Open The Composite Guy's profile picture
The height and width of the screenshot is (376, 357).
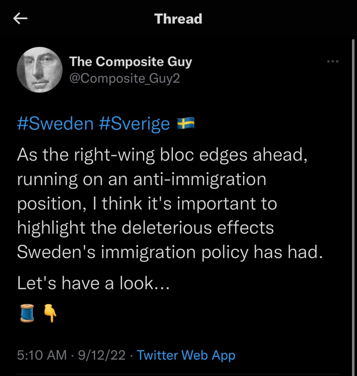point(39,70)
